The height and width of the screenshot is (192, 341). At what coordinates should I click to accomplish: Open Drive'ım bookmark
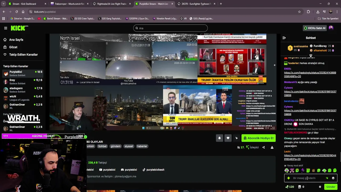[x=22, y=19]
